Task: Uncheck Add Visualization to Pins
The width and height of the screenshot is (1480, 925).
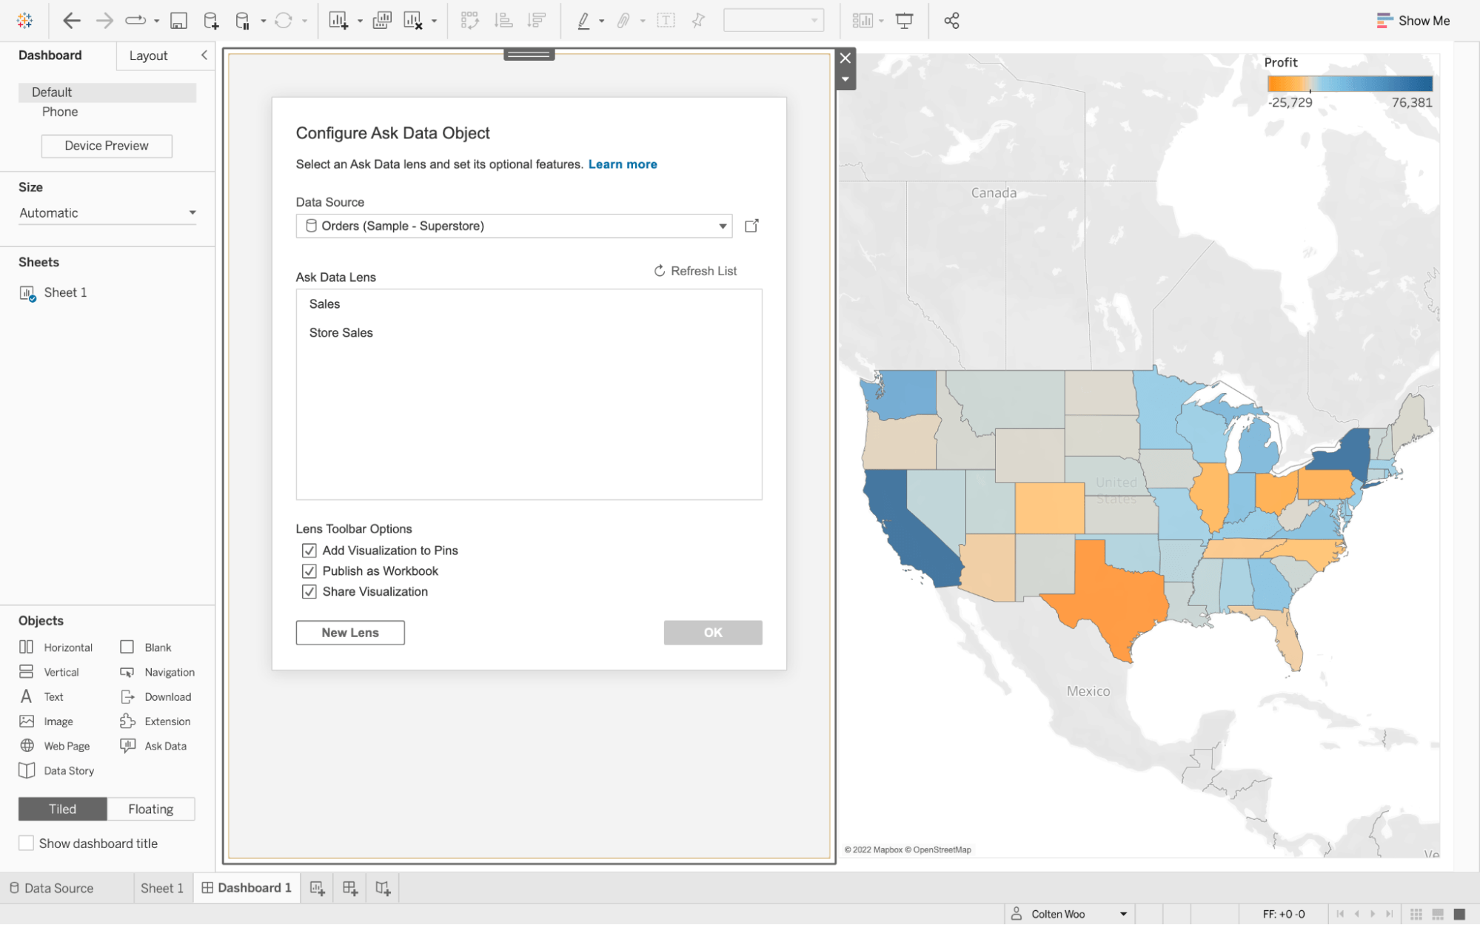Action: pyautogui.click(x=309, y=551)
